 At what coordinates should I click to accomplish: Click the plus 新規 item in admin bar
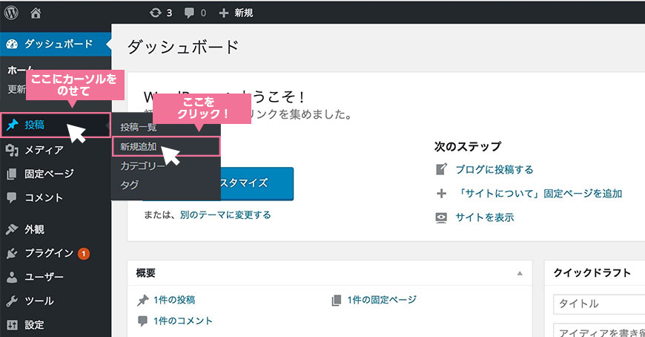click(x=236, y=13)
